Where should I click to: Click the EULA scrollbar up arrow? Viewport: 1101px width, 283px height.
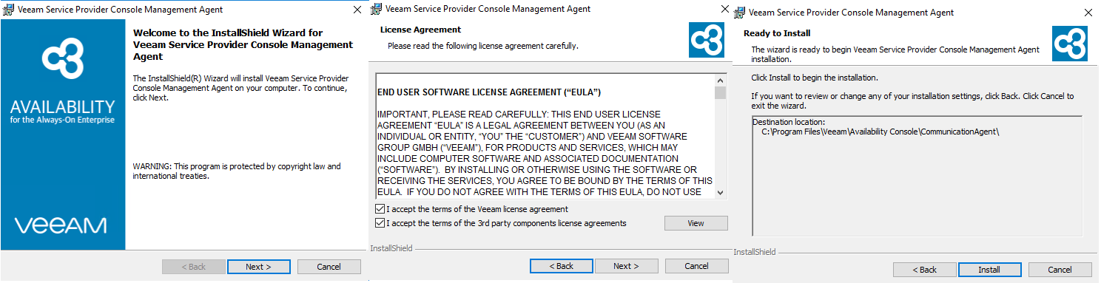click(x=721, y=80)
